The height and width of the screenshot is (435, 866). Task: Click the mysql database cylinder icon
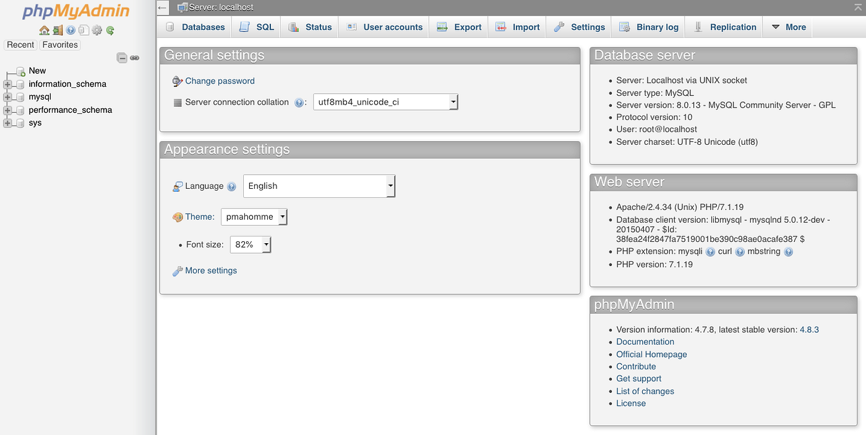pos(20,97)
